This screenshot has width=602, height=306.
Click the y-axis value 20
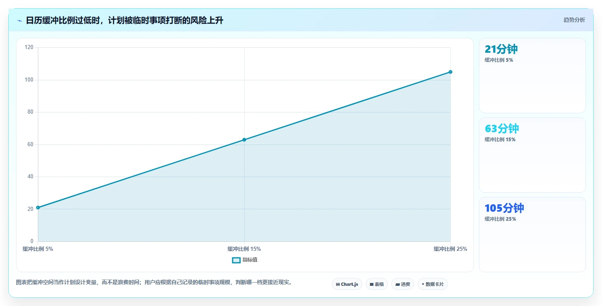click(x=30, y=209)
